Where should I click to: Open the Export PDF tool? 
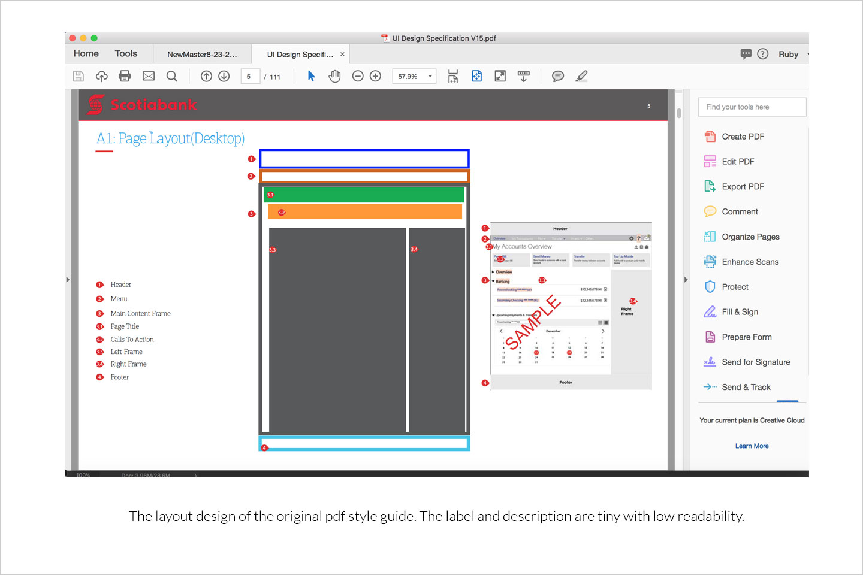click(743, 187)
